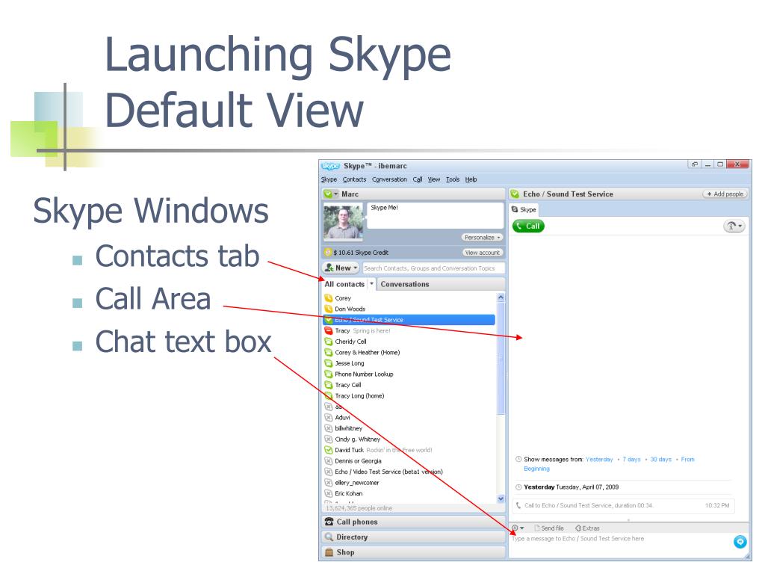
Task: Show messages from Yesterday
Action: 599,460
